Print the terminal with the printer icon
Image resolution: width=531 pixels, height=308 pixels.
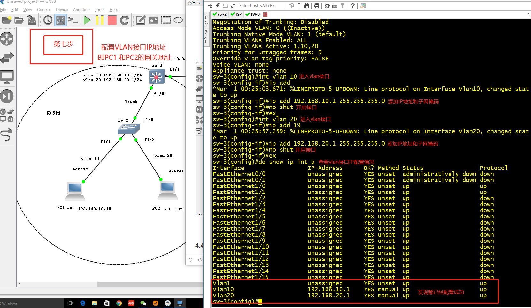pyautogui.click(x=317, y=6)
